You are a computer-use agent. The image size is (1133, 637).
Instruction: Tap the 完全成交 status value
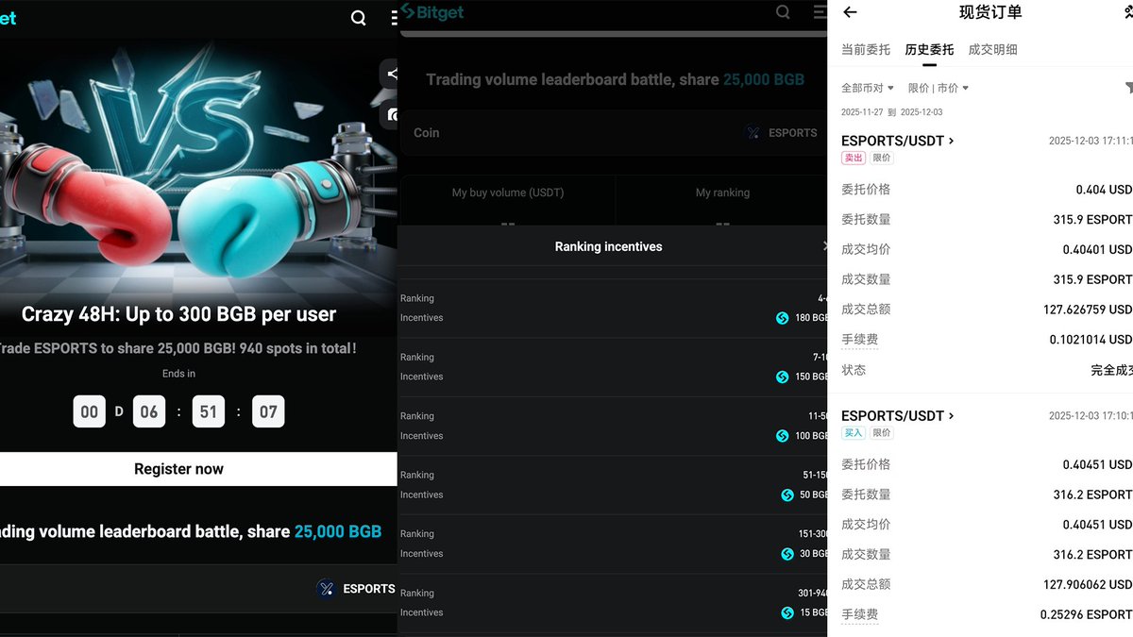pyautogui.click(x=1111, y=370)
